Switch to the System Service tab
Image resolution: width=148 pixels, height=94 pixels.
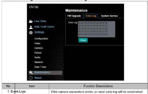pos(109,16)
